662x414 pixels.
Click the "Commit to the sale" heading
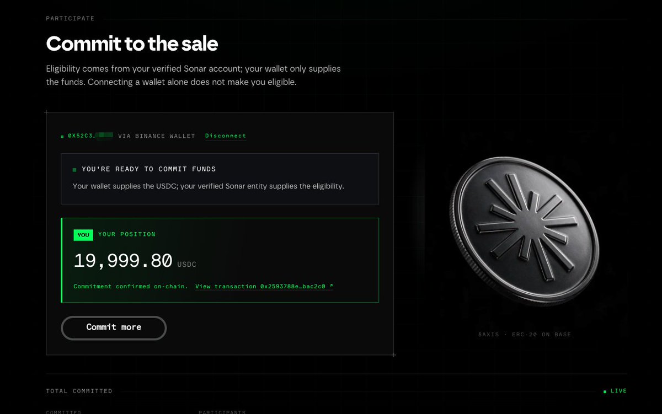132,43
